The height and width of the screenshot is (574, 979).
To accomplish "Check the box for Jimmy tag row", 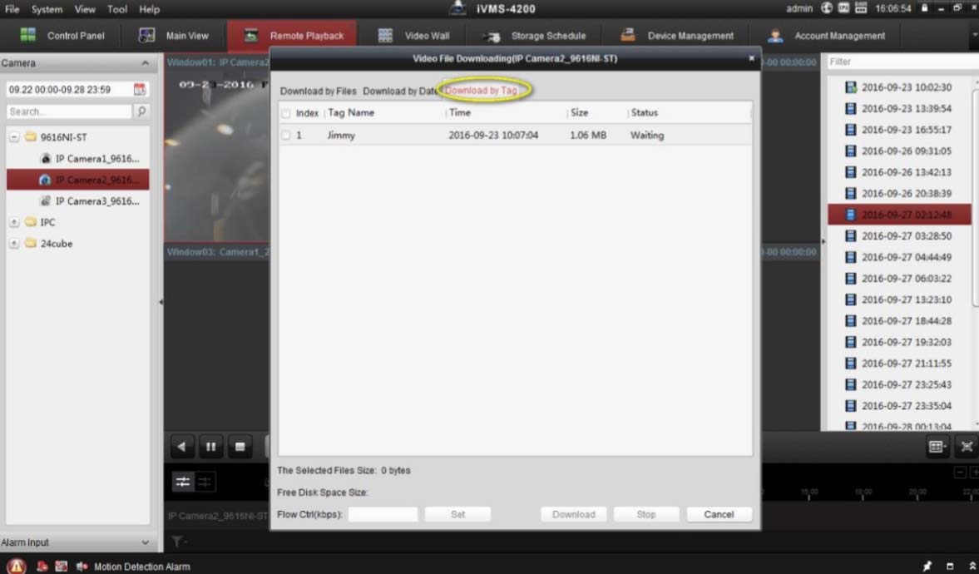I will [x=286, y=135].
